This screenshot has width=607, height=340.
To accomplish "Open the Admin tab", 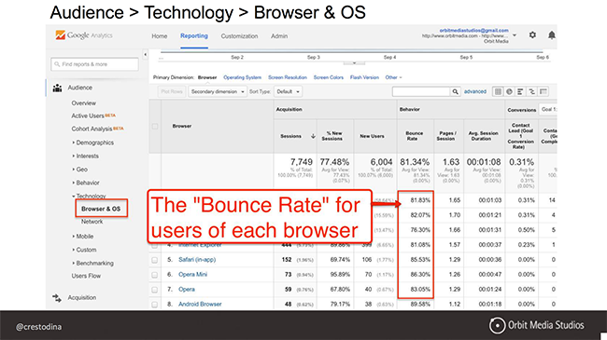I will 279,36.
